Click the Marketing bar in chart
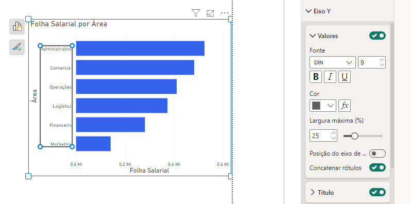411x204 pixels. click(x=93, y=144)
